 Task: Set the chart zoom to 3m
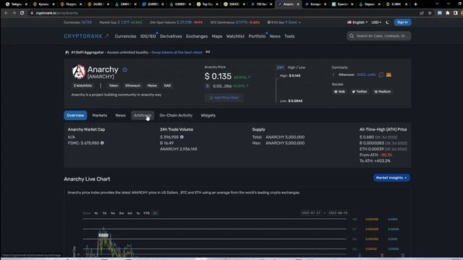coord(122,213)
